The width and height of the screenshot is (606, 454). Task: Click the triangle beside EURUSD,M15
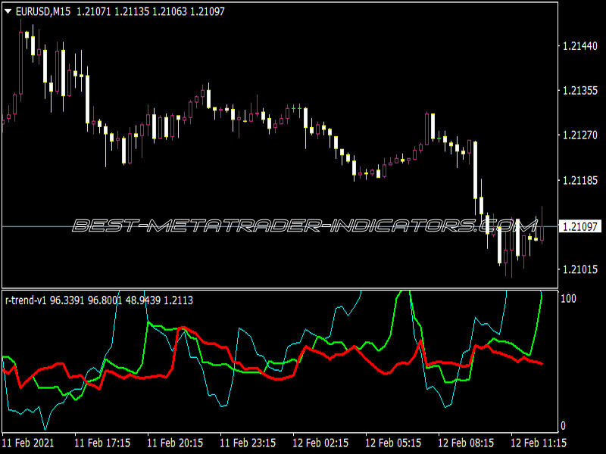[x=8, y=12]
